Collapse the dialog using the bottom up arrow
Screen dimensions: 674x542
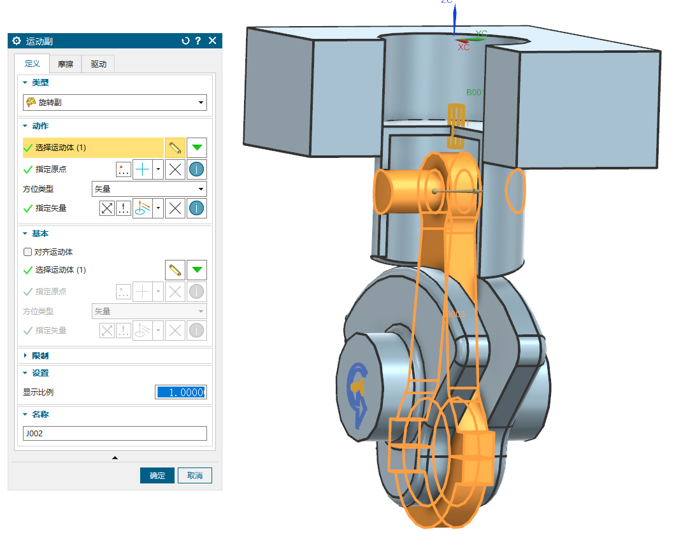click(115, 457)
